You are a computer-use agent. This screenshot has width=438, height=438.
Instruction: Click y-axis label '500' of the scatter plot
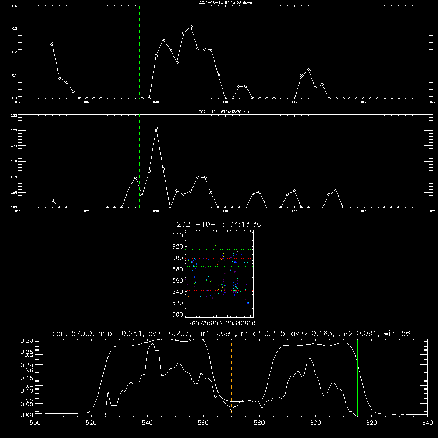pos(178,314)
